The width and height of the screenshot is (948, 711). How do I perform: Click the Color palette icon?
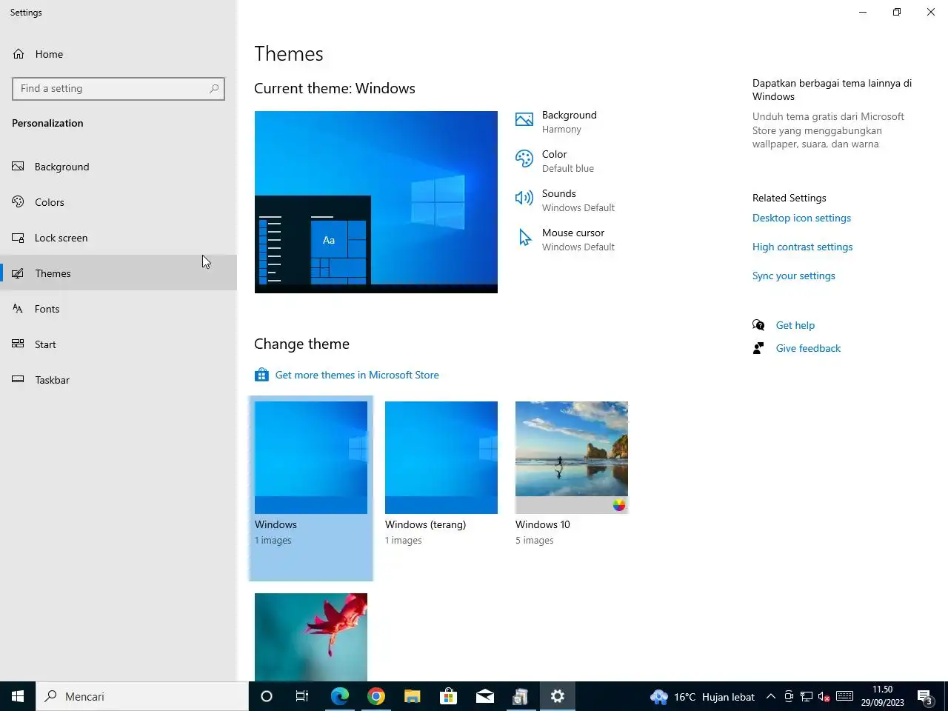coord(524,159)
